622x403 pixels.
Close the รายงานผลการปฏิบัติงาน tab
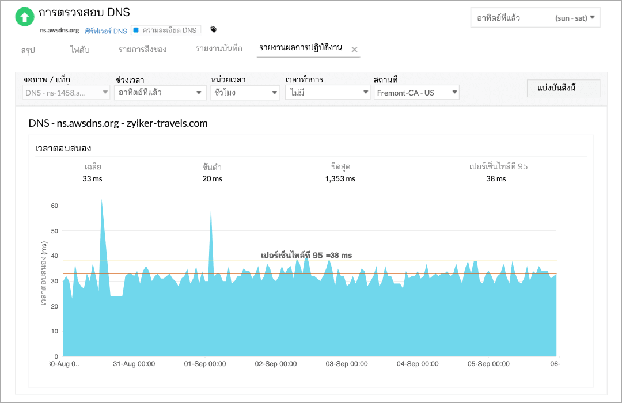(x=356, y=50)
